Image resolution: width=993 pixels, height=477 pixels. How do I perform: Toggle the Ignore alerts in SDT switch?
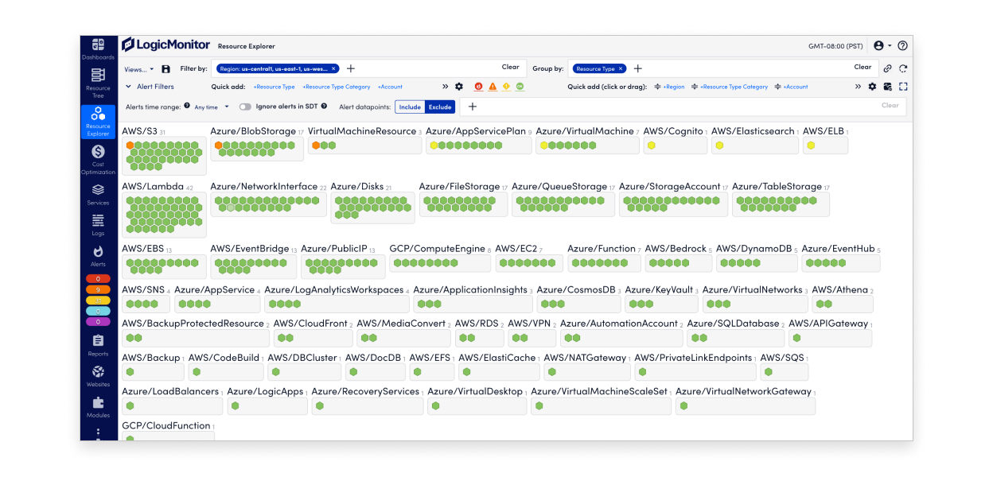tap(245, 107)
